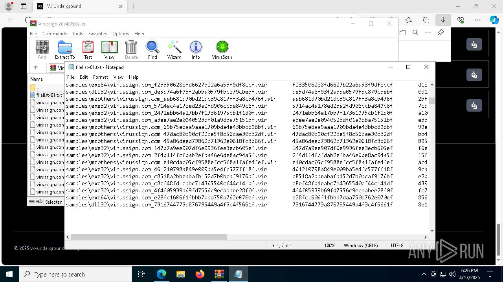Run Test on the archive
Image resolution: width=503 pixels, height=282 pixels.
tap(88, 50)
